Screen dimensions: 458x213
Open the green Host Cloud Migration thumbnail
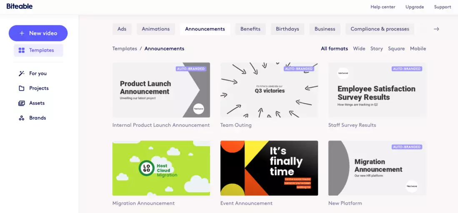[x=161, y=168]
